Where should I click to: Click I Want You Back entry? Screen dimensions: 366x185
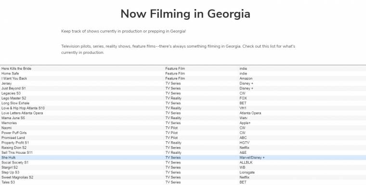pos(14,78)
